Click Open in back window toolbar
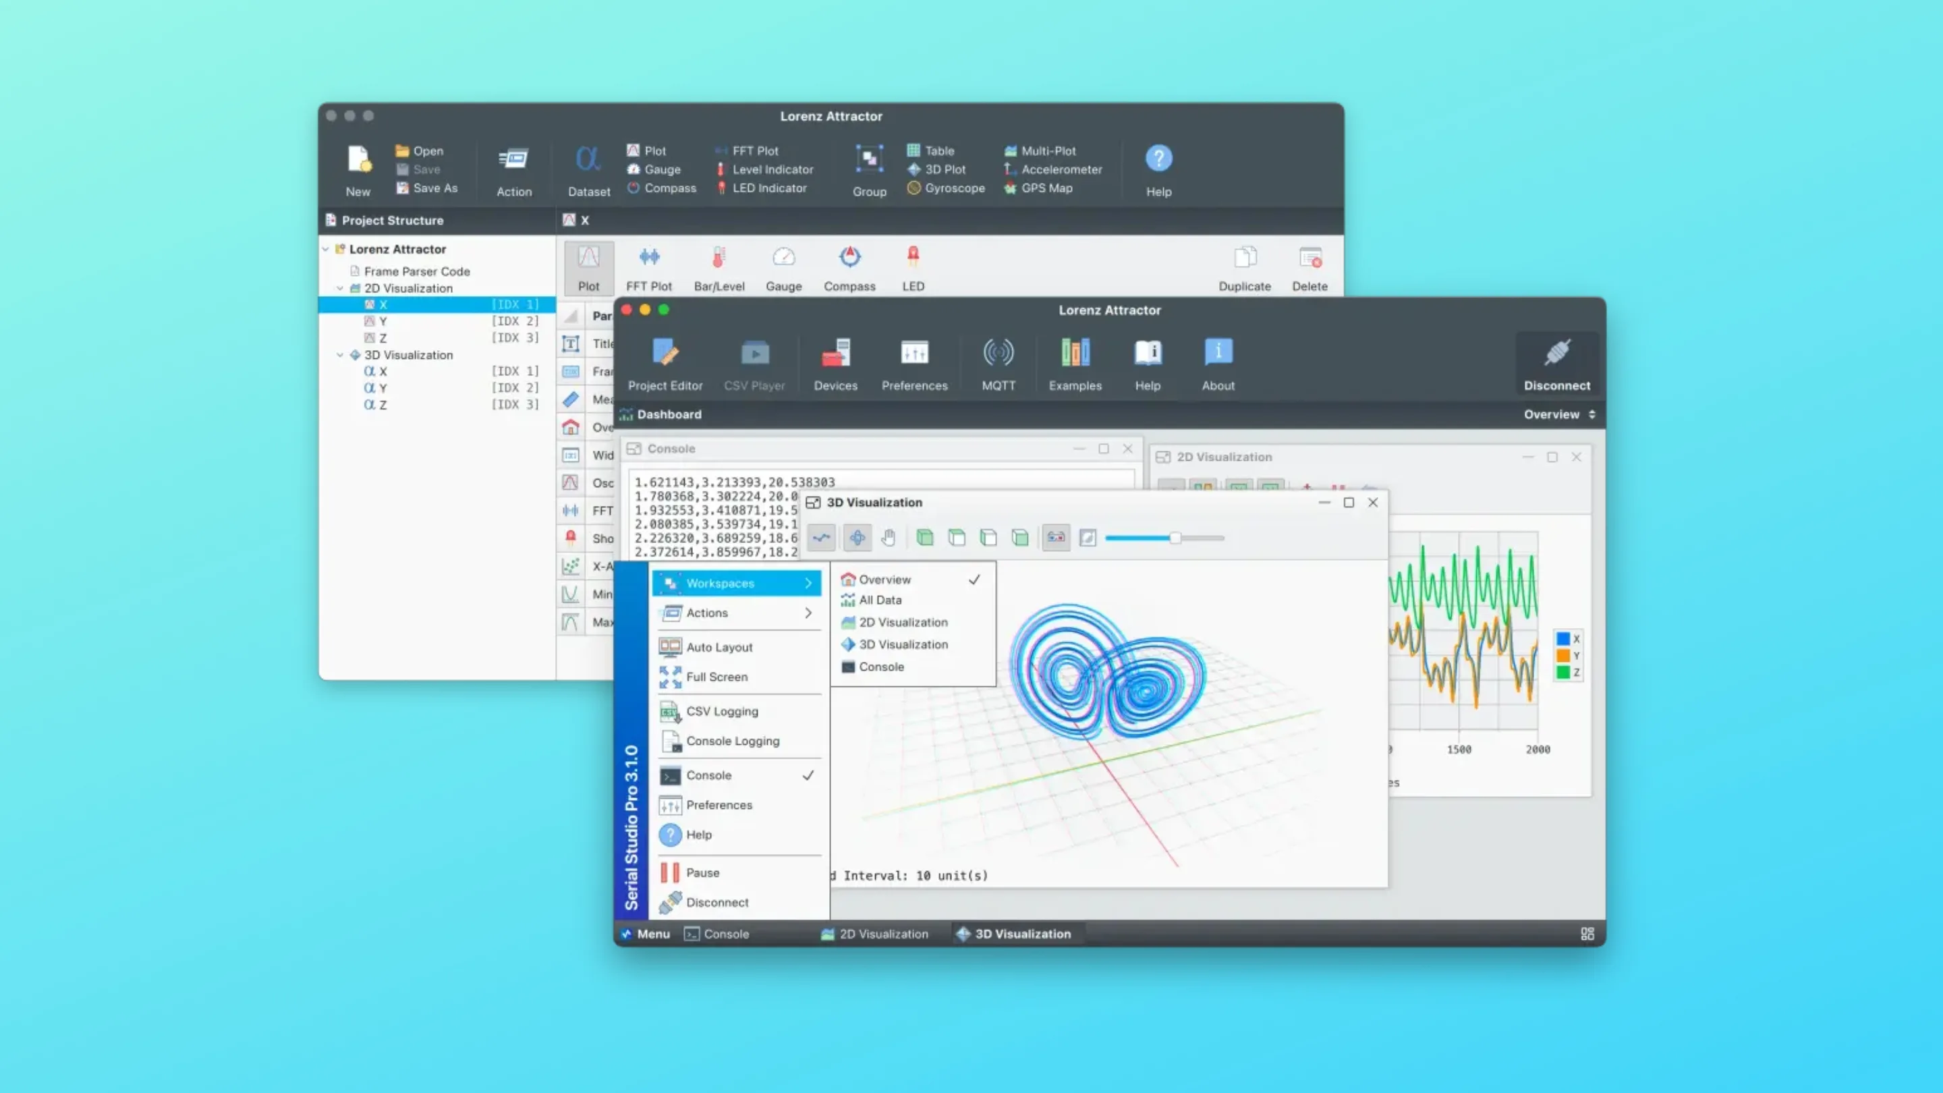 (x=420, y=151)
